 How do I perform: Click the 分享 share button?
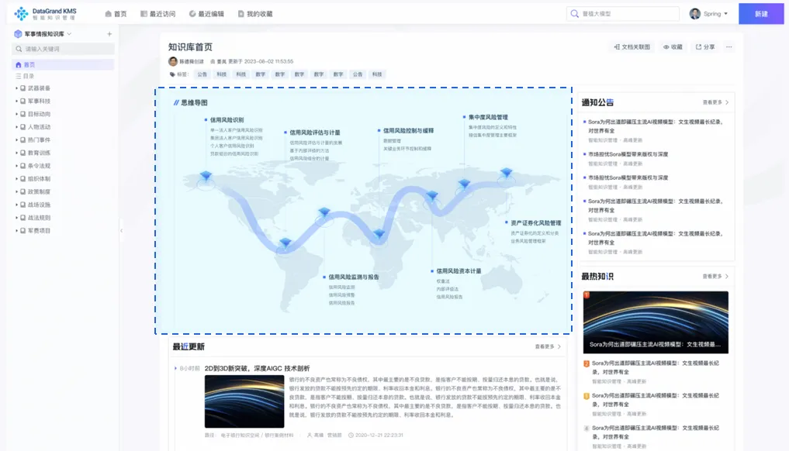[705, 47]
